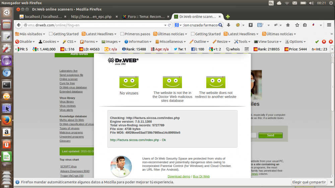Open the mail indicator envelope icon

[295, 3]
